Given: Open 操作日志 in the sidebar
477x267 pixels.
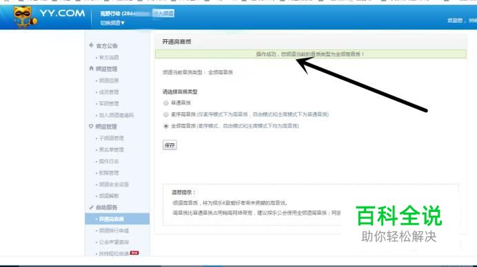Looking at the screenshot, I should click(x=109, y=161).
